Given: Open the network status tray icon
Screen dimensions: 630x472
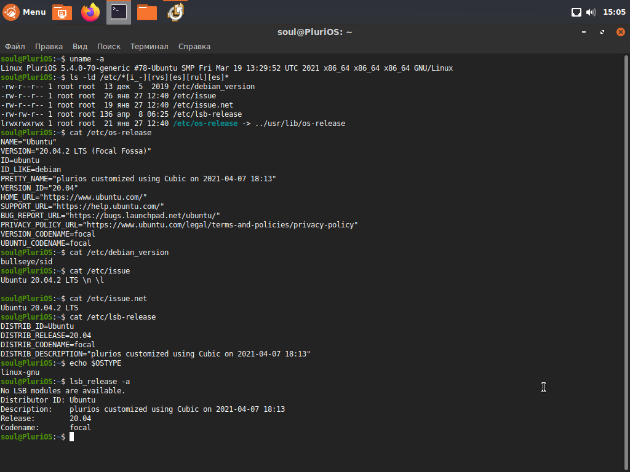Looking at the screenshot, I should coord(576,12).
